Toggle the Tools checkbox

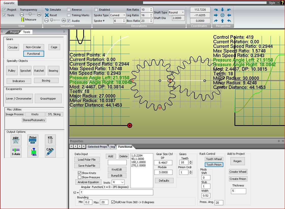click(x=4, y=15)
